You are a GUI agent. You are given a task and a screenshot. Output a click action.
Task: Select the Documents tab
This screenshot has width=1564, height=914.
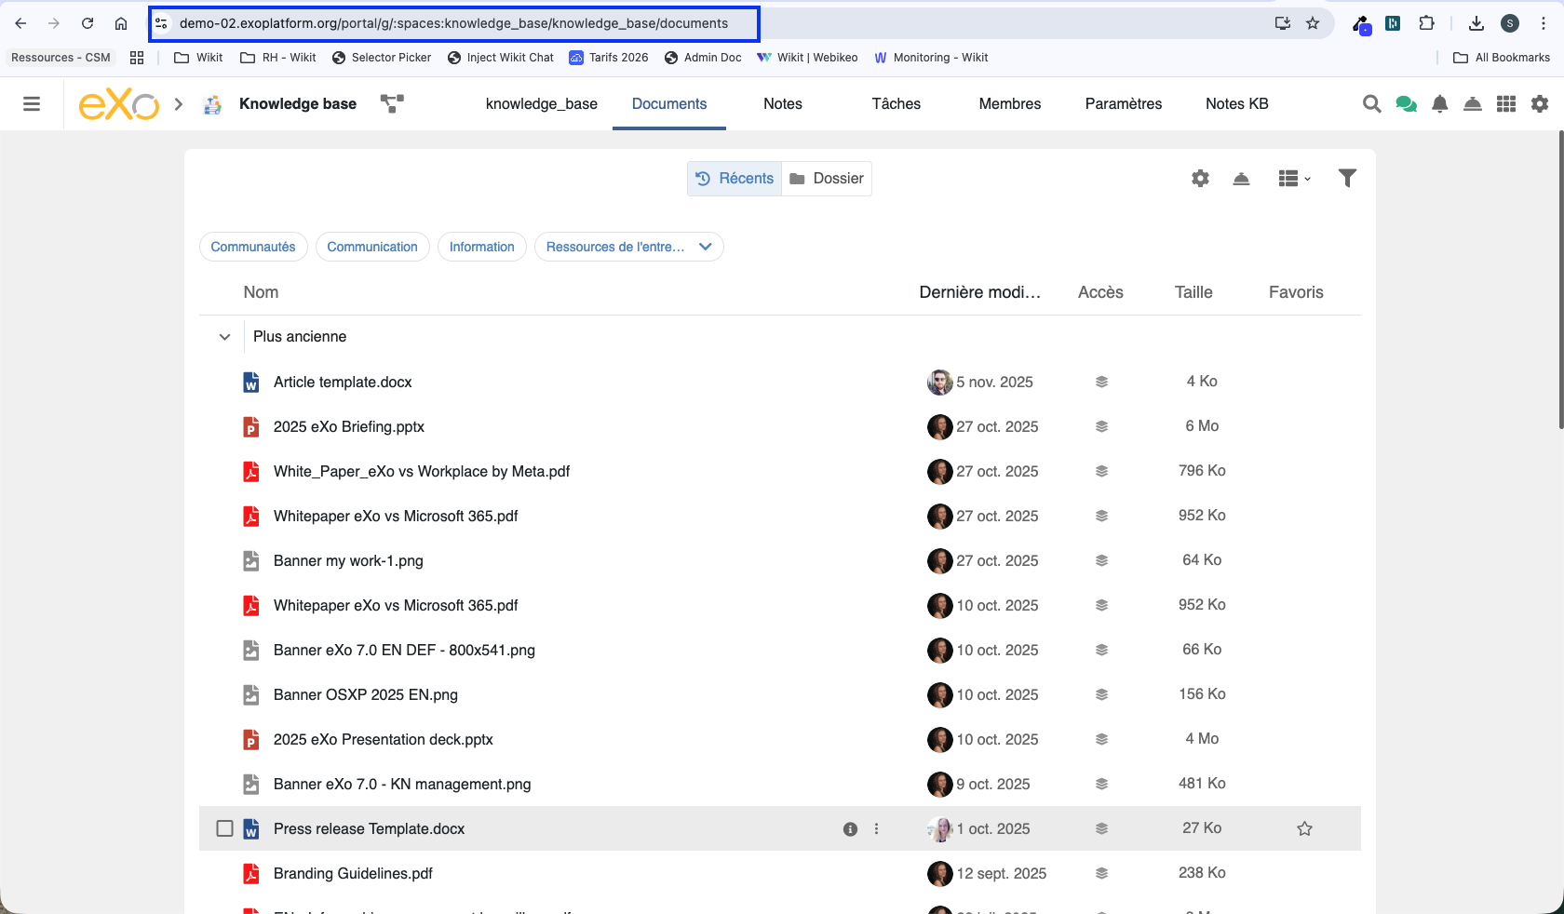pyautogui.click(x=669, y=104)
